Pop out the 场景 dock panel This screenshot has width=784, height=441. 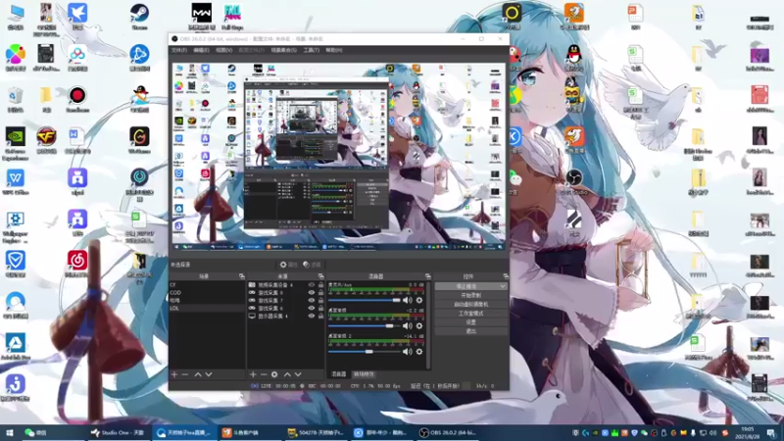pyautogui.click(x=241, y=276)
